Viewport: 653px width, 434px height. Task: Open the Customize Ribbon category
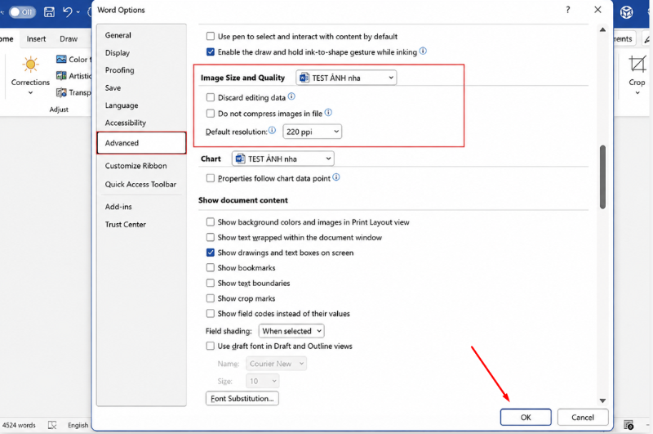(141, 166)
